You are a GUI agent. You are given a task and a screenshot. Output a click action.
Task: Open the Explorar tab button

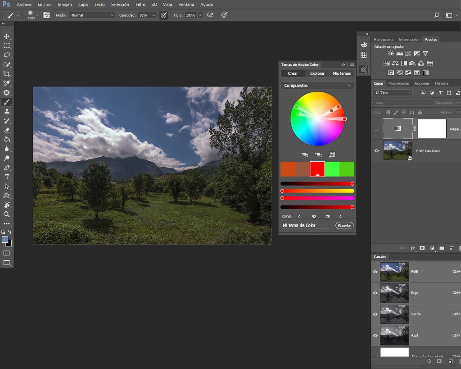coord(317,73)
